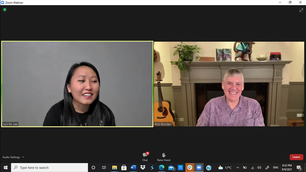Raise your hand in the webinar
The height and width of the screenshot is (172, 306).
click(164, 156)
